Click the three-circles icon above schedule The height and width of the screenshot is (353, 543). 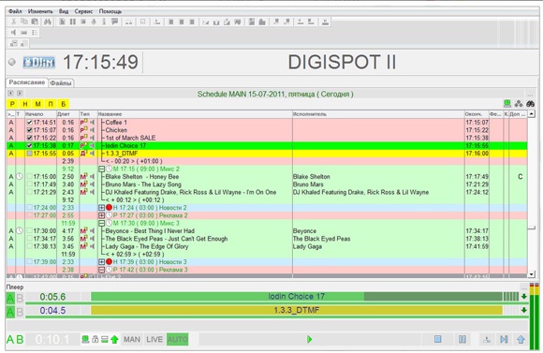(519, 103)
